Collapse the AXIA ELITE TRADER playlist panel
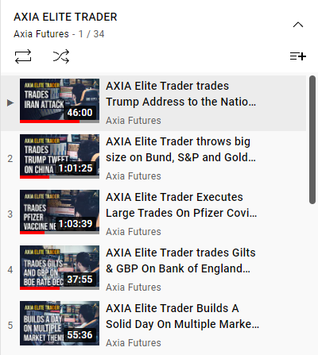This screenshot has width=318, height=355. click(x=298, y=25)
